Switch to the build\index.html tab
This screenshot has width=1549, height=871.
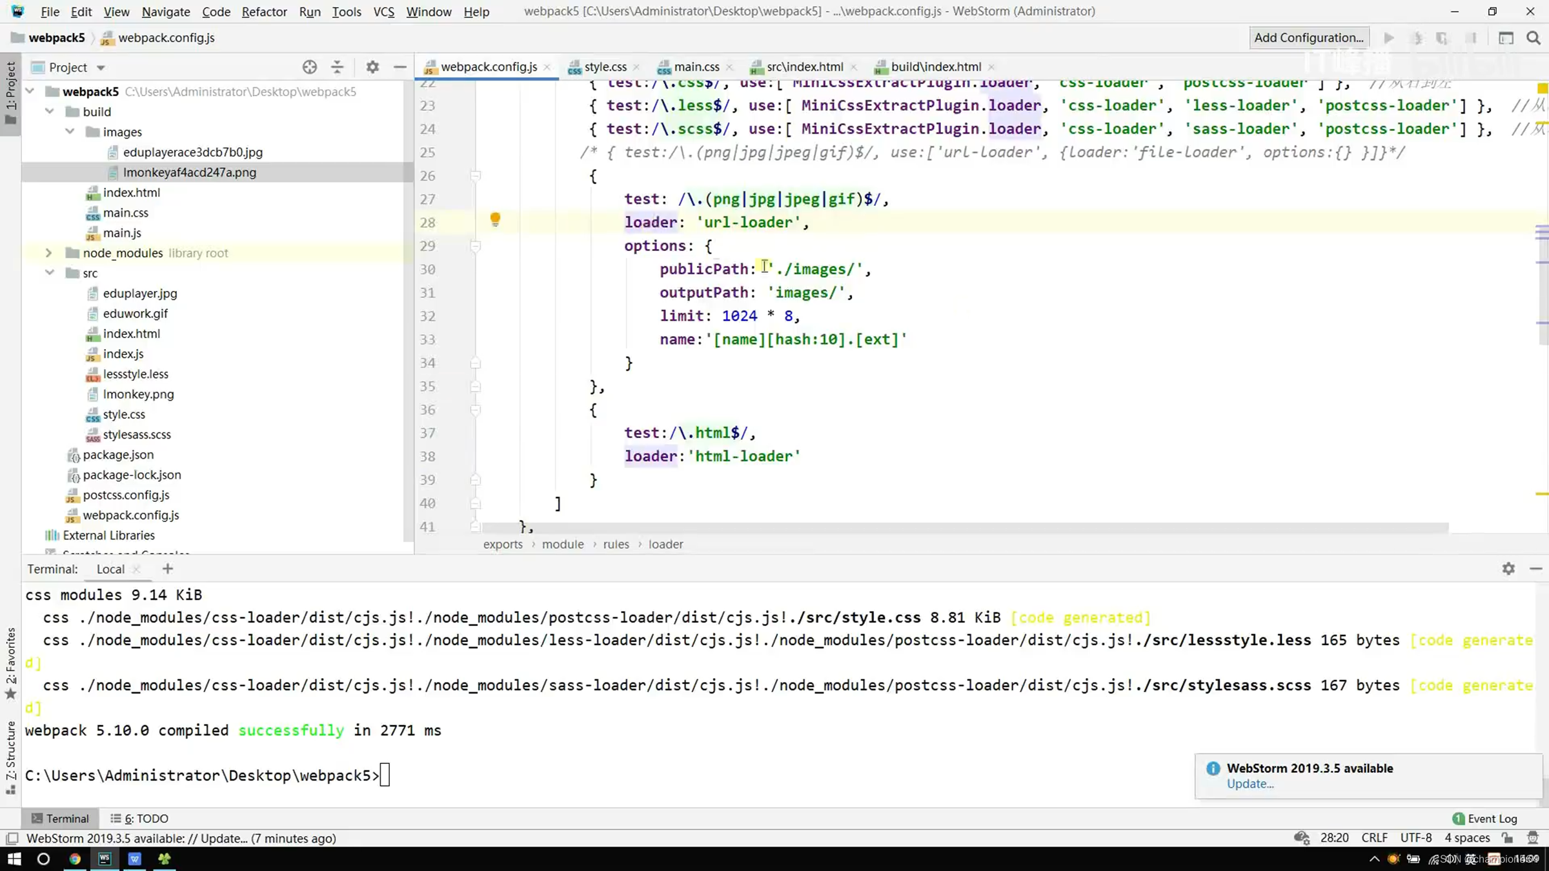pyautogui.click(x=935, y=66)
